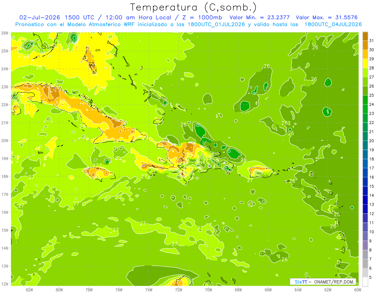Image resolution: width=380 pixels, height=294 pixels.
Task: Click the '14N' latitude axis label
Action: click(x=5, y=248)
